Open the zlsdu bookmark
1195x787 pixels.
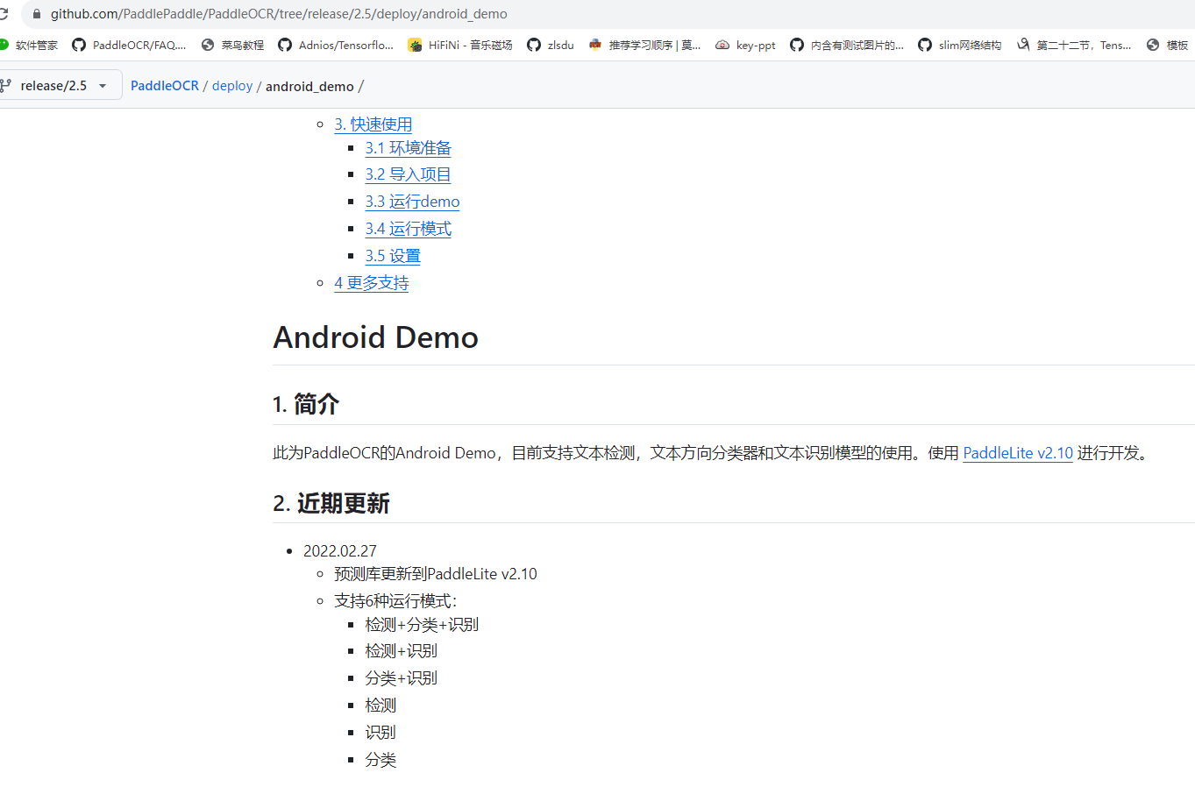551,45
